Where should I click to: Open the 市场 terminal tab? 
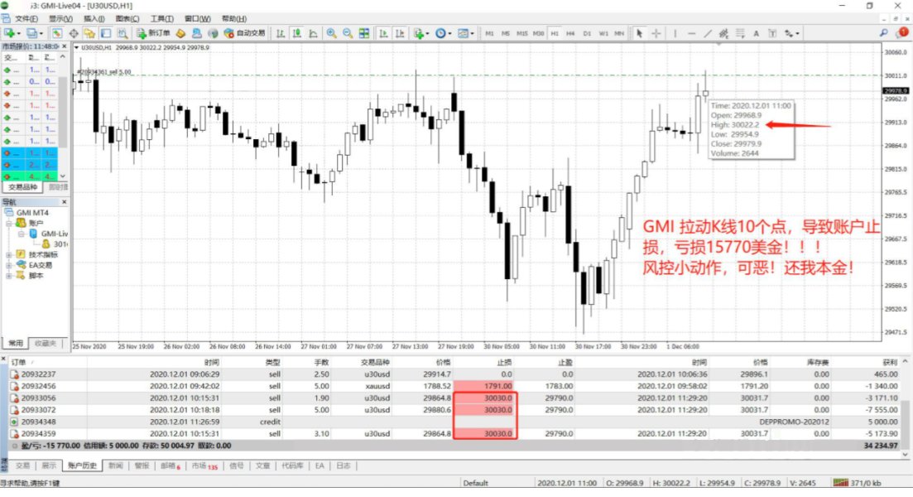[x=204, y=466]
